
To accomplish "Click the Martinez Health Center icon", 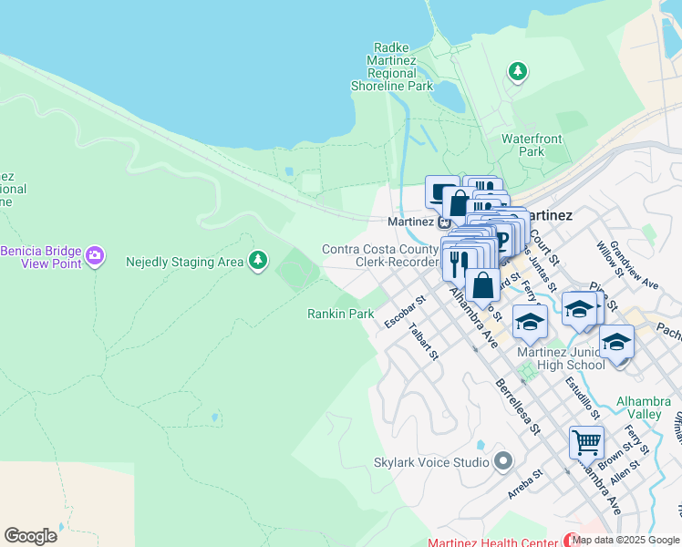I will tap(572, 541).
